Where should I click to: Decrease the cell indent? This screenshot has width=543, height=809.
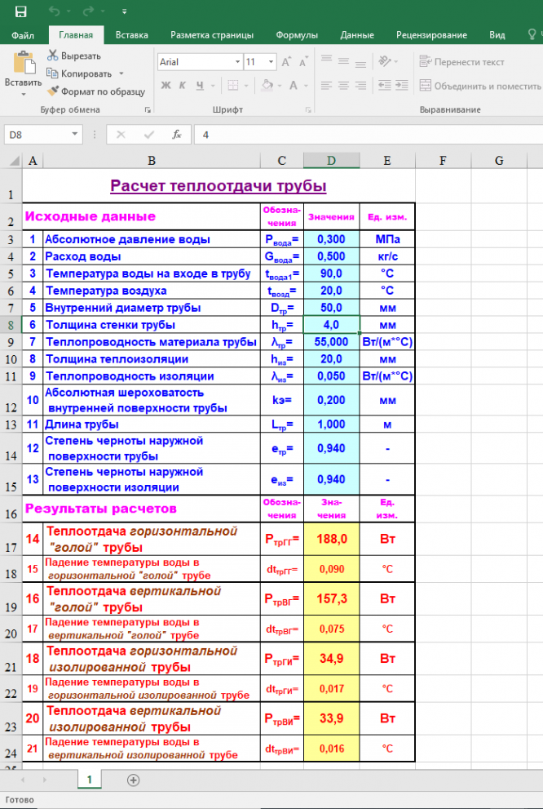(384, 85)
